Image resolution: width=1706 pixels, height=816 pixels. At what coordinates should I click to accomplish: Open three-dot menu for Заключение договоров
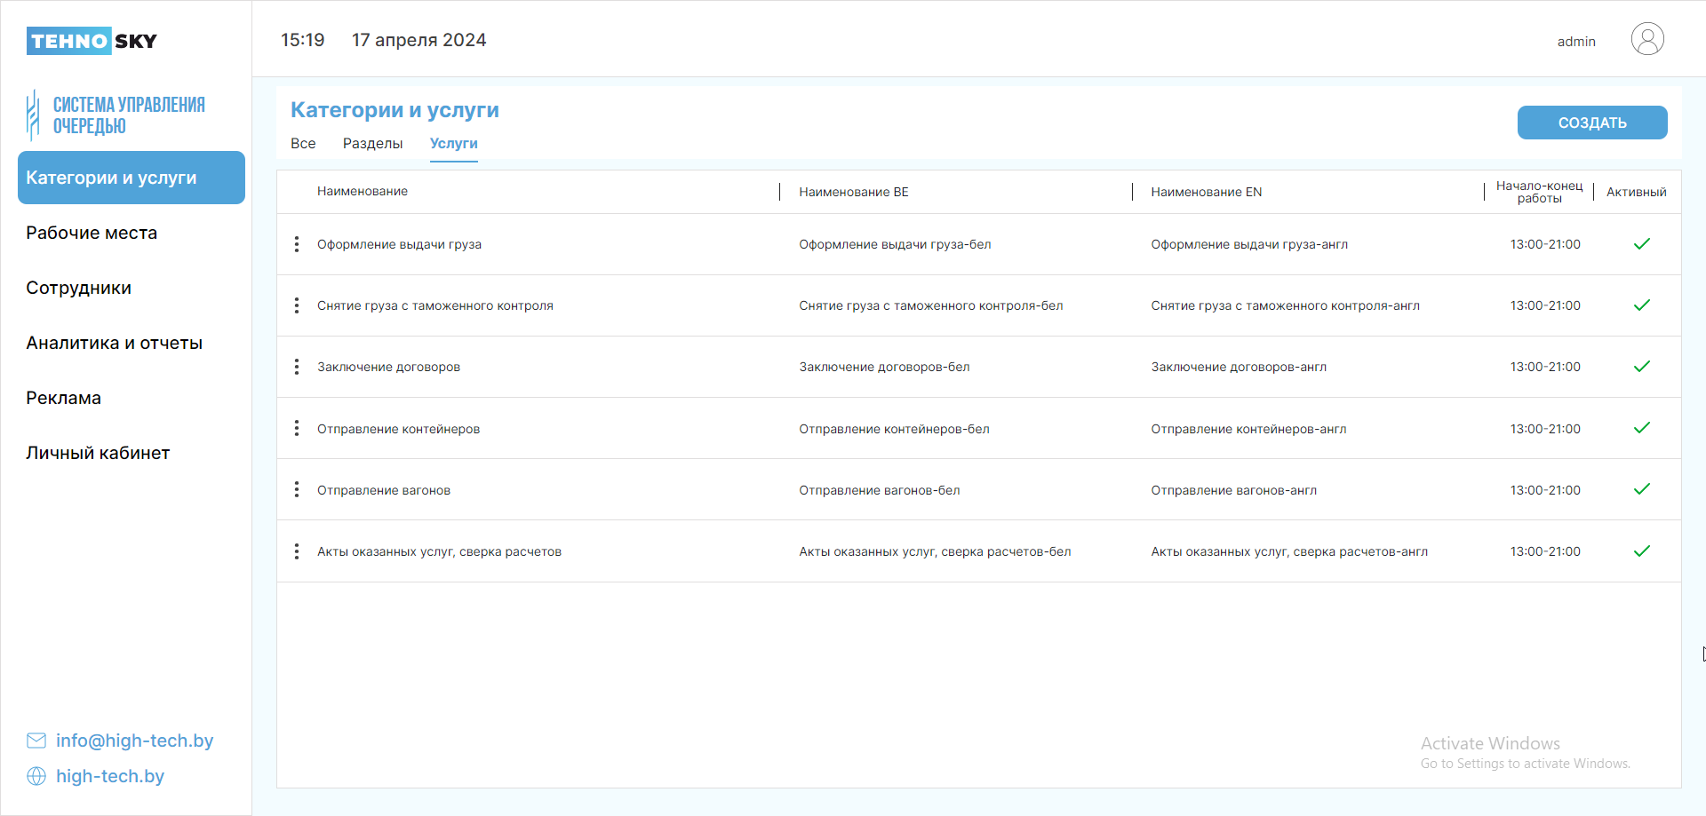pyautogui.click(x=297, y=367)
